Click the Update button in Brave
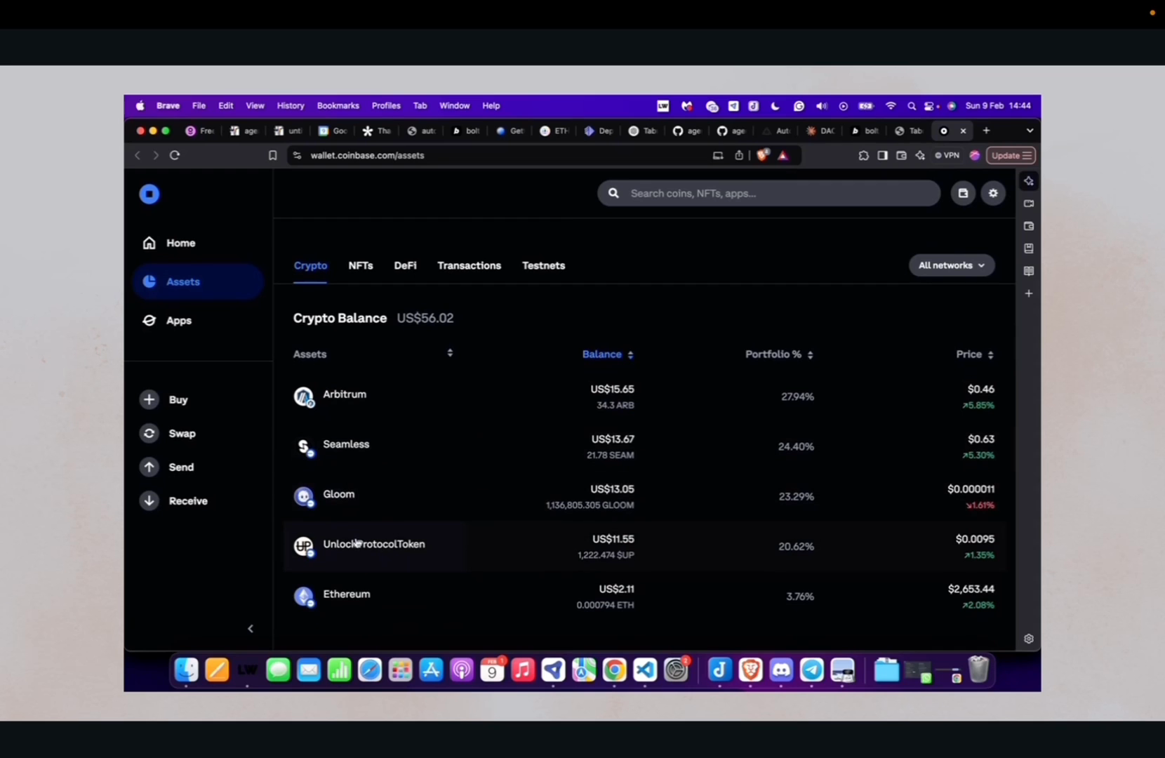This screenshot has width=1165, height=758. point(1011,156)
